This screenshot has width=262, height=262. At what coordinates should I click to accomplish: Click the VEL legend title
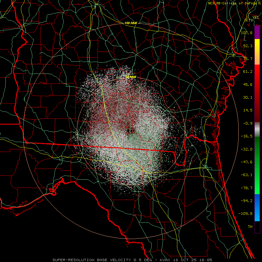pos(256,17)
